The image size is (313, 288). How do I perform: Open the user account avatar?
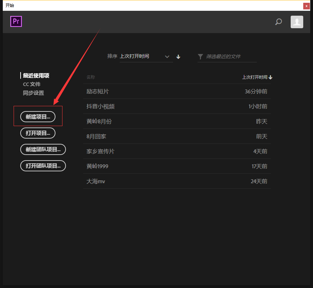pos(297,22)
